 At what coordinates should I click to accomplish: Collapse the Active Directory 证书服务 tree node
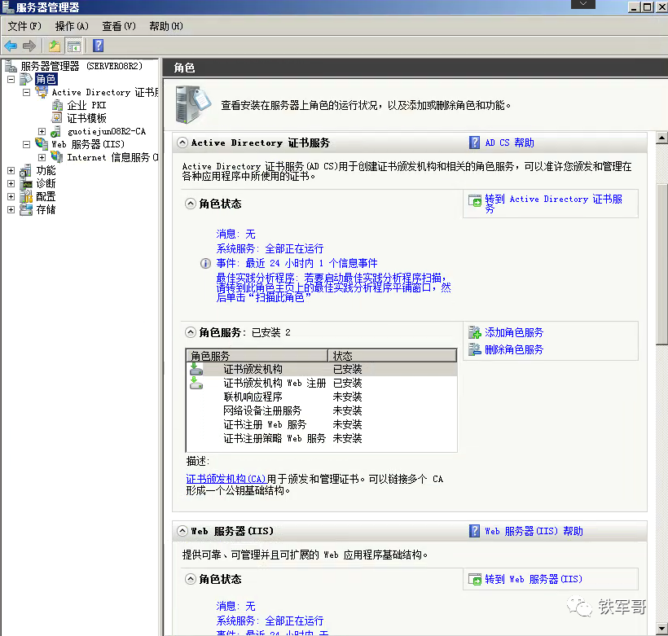click(x=26, y=93)
